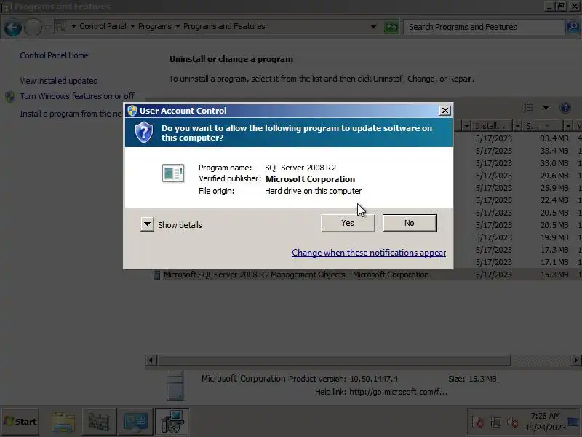Open the Programs breadcrumb
Image resolution: width=582 pixels, height=437 pixels.
(155, 26)
